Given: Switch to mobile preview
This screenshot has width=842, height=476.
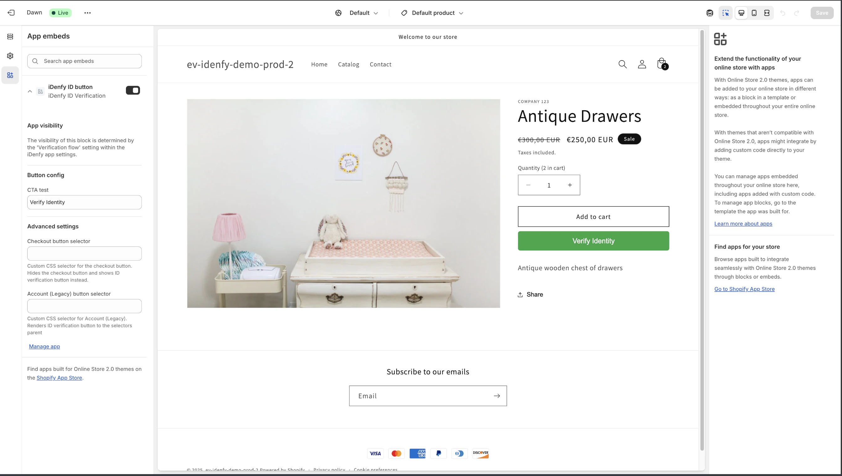Looking at the screenshot, I should (754, 13).
